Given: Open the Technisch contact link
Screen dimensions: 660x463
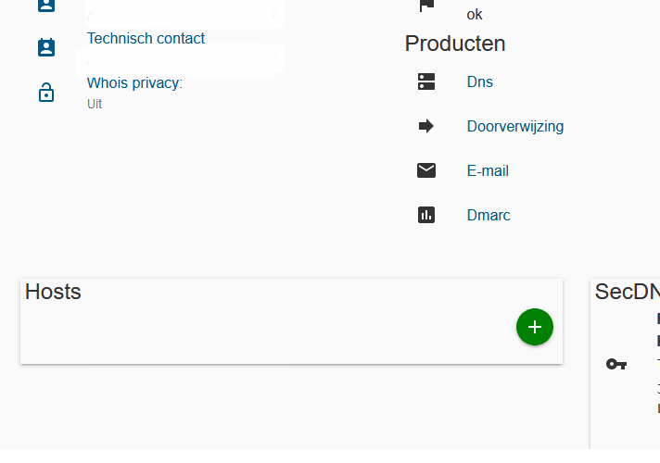Looking at the screenshot, I should pos(146,38).
